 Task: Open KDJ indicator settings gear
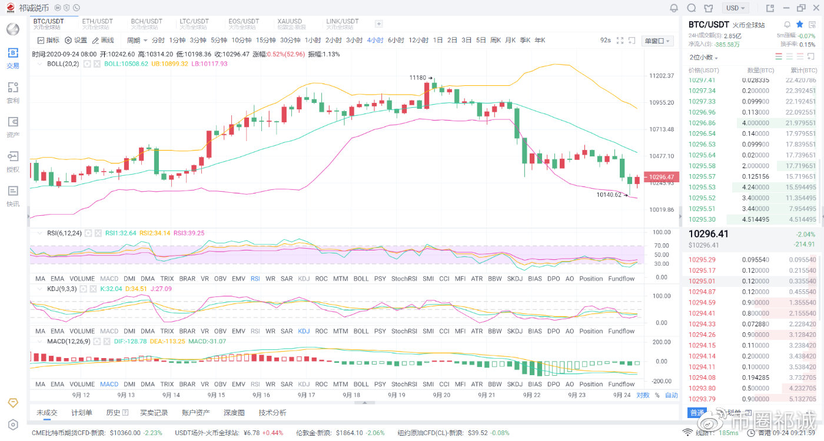click(x=83, y=289)
